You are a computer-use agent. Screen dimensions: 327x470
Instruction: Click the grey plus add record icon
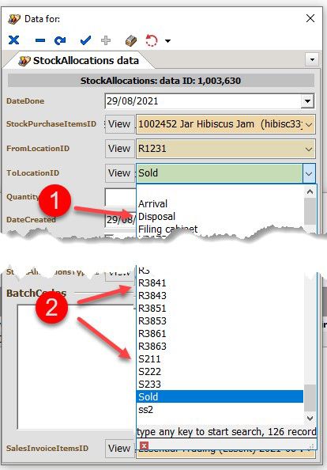pos(106,40)
